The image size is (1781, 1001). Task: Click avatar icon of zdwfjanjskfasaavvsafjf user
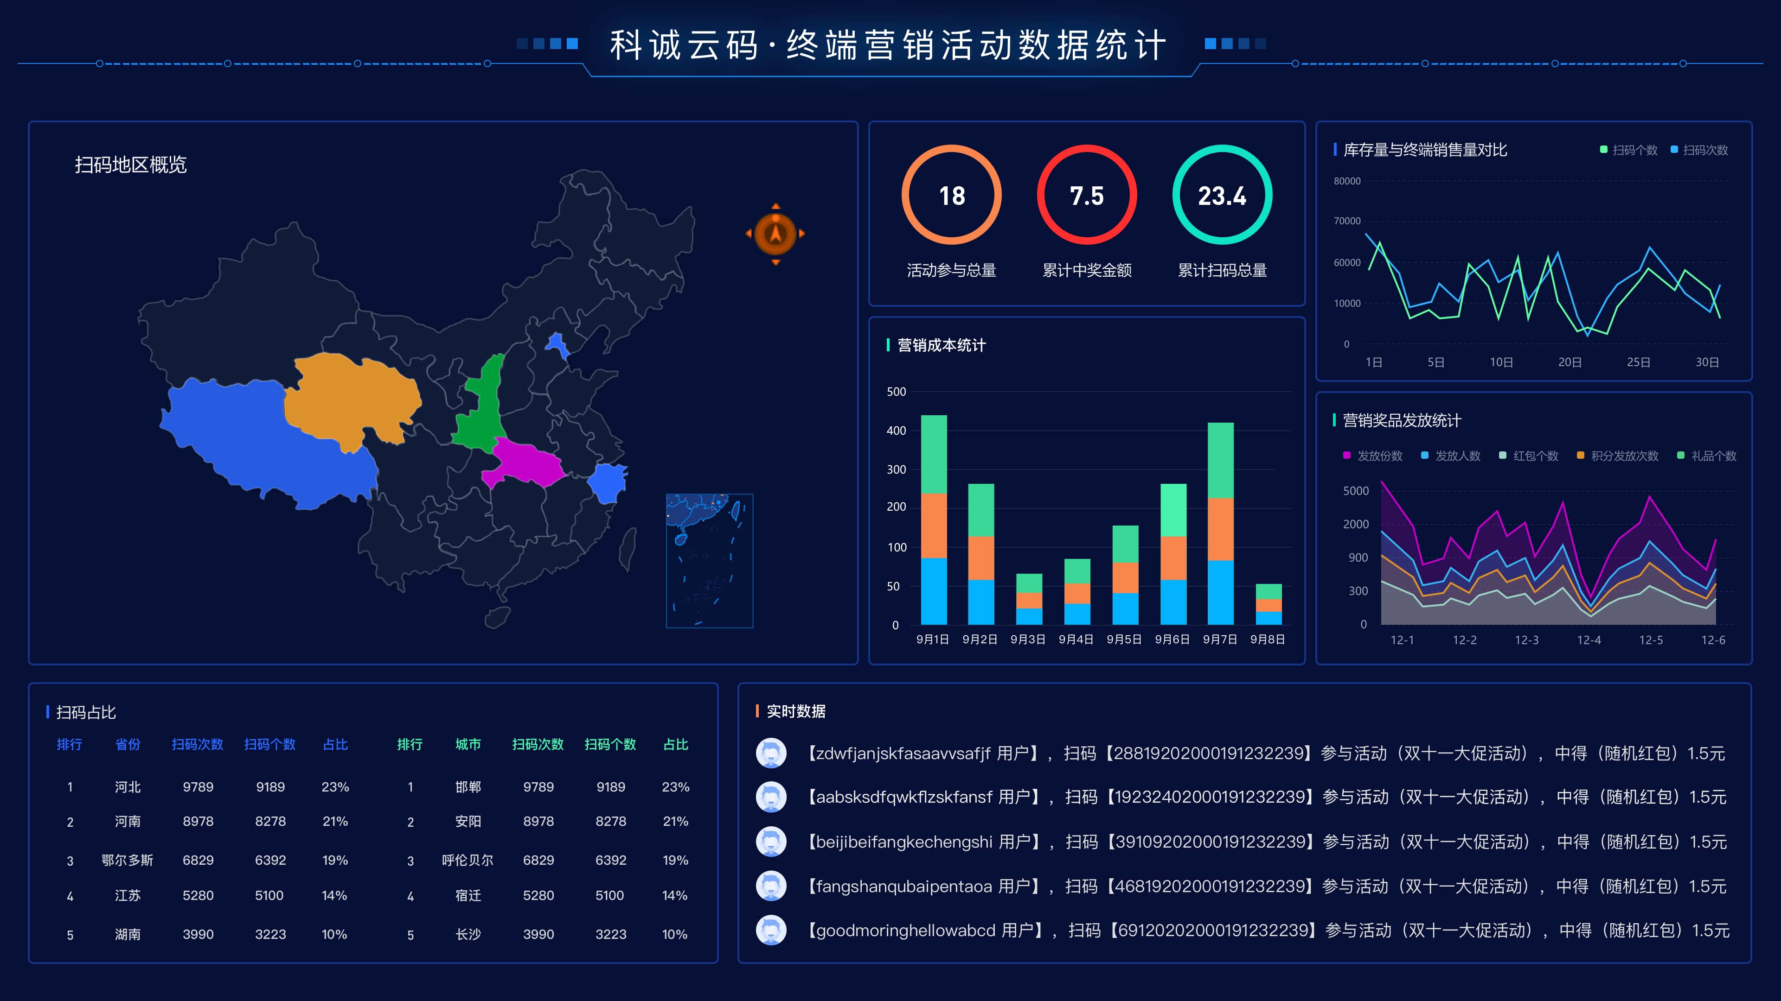(771, 753)
